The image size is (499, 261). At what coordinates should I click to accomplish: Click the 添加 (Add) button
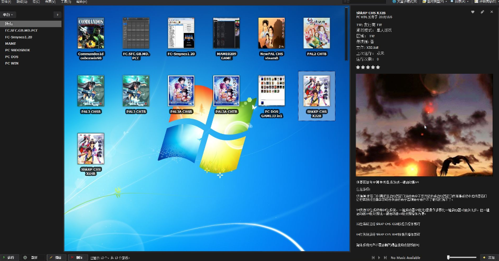click(x=489, y=258)
